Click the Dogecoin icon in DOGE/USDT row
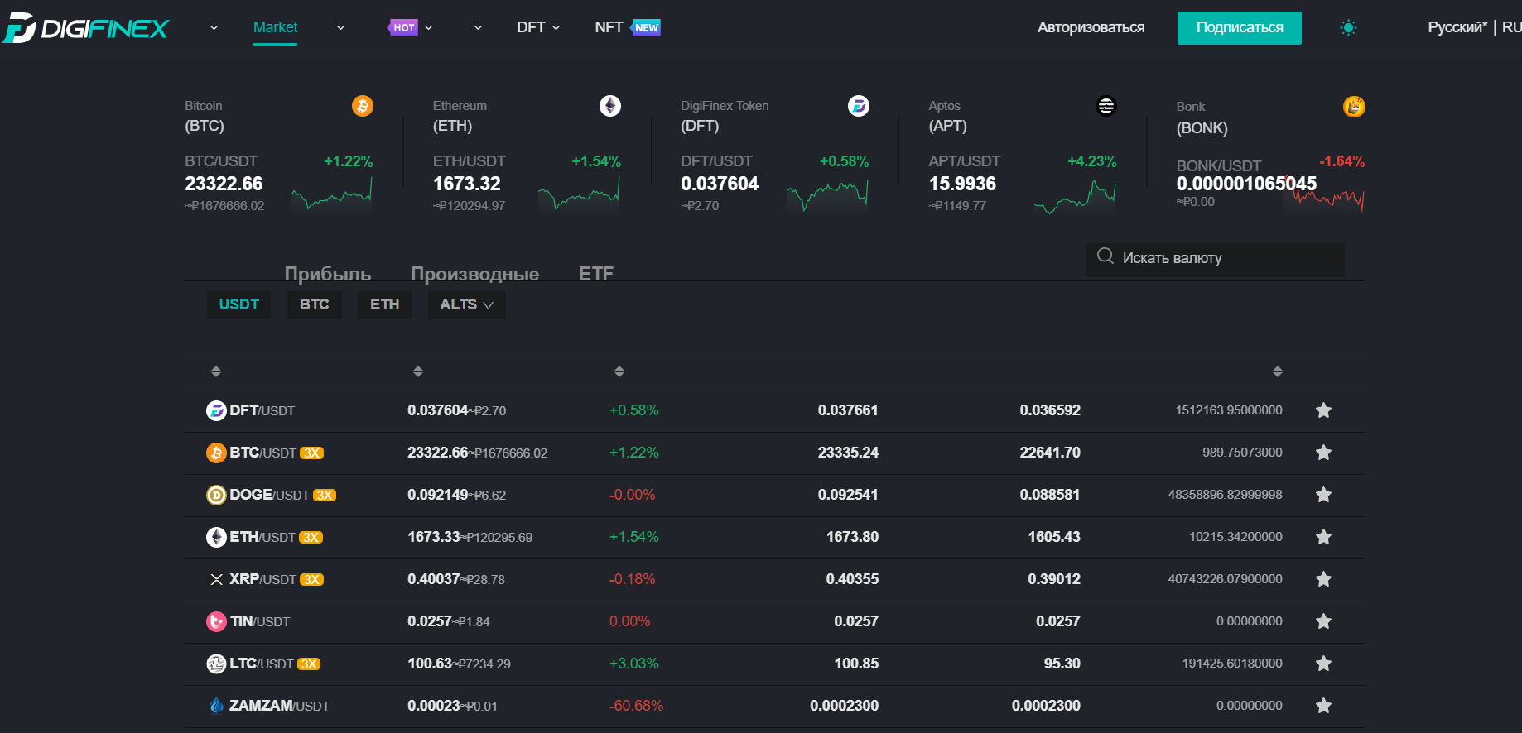 point(216,495)
